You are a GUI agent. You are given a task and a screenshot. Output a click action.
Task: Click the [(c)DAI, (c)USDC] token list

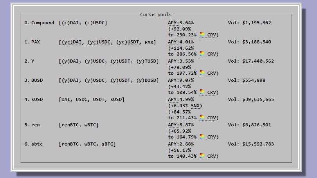pyautogui.click(x=83, y=23)
